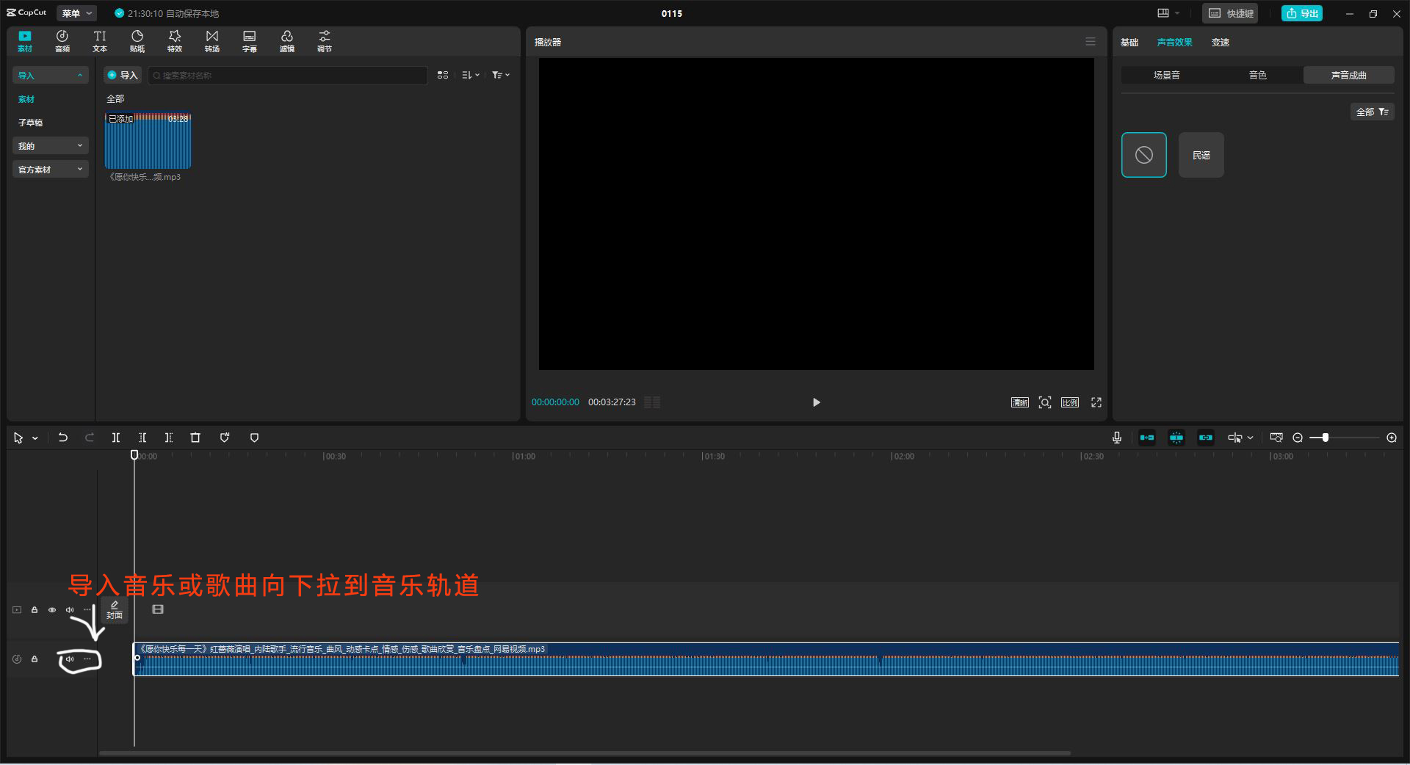
Task: Open the 菜单 menu dropdown
Action: (x=77, y=13)
